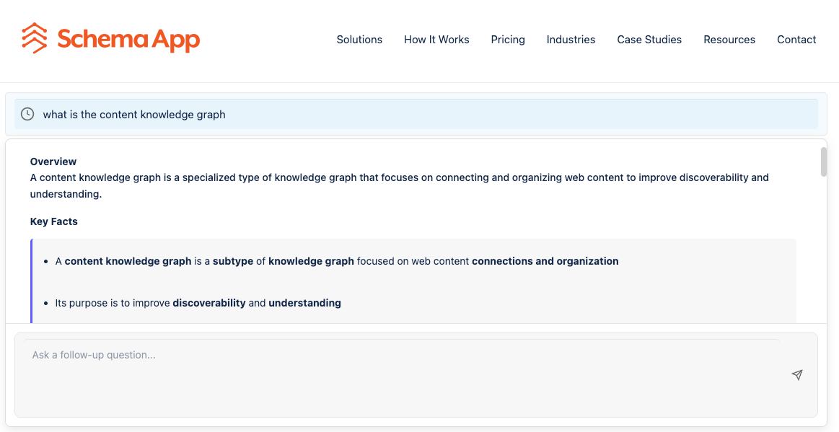Open the Industries menu

point(571,40)
